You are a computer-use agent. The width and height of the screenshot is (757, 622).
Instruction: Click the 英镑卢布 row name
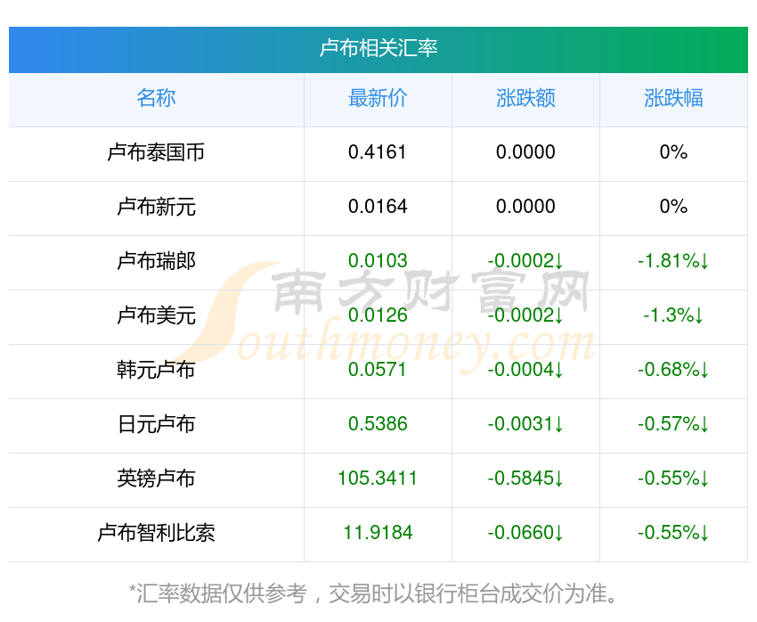point(156,479)
